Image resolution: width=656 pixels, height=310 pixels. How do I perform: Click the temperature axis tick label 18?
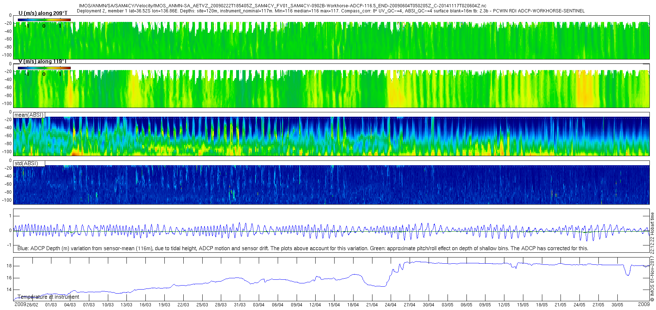[9, 266]
